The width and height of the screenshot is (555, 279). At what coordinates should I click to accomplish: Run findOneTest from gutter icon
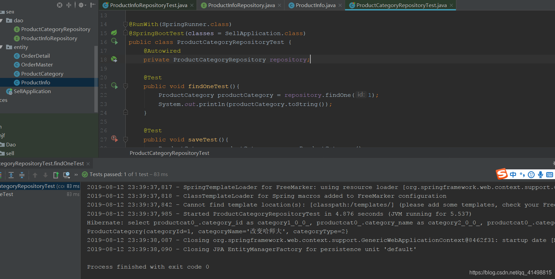[115, 86]
